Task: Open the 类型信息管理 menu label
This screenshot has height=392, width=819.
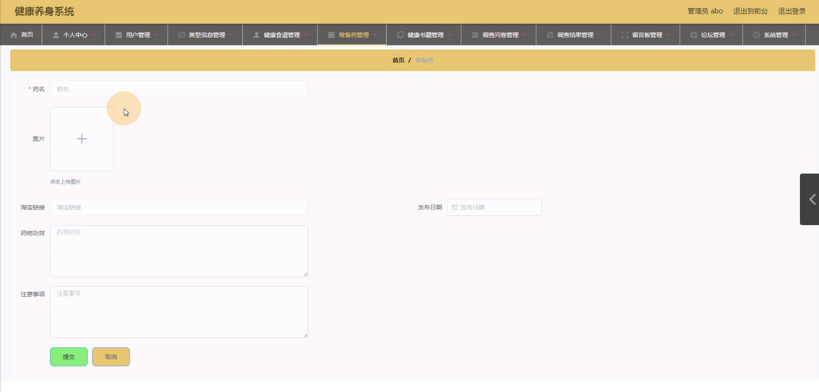Action: [207, 35]
